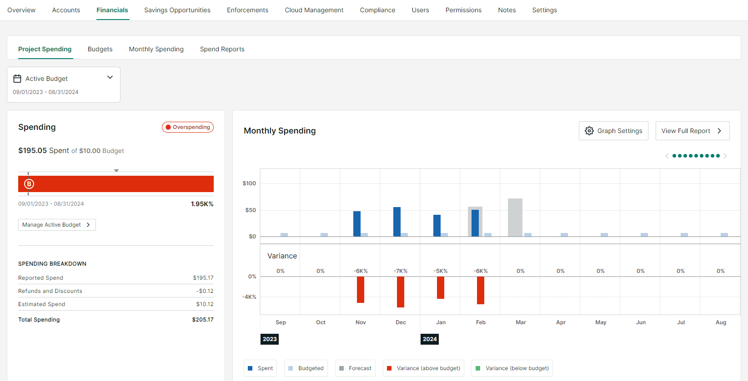
Task: Open the Users tab
Action: pos(420,10)
